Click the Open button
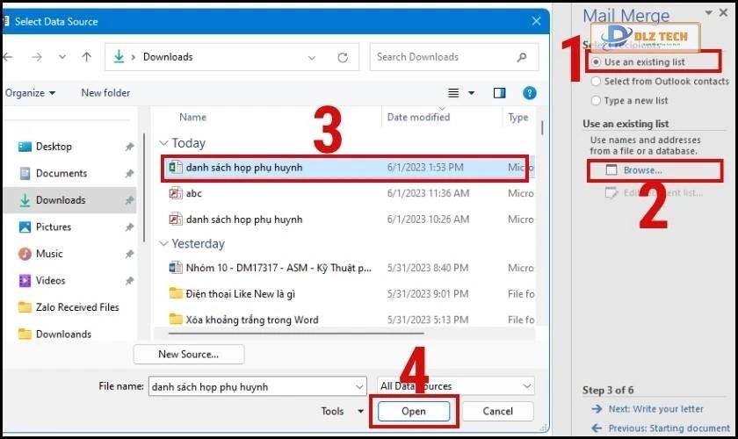The height and width of the screenshot is (439, 738). point(413,411)
